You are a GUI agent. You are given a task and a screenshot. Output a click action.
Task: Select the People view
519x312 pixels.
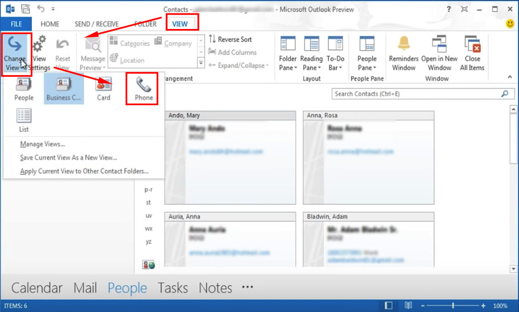(x=23, y=89)
